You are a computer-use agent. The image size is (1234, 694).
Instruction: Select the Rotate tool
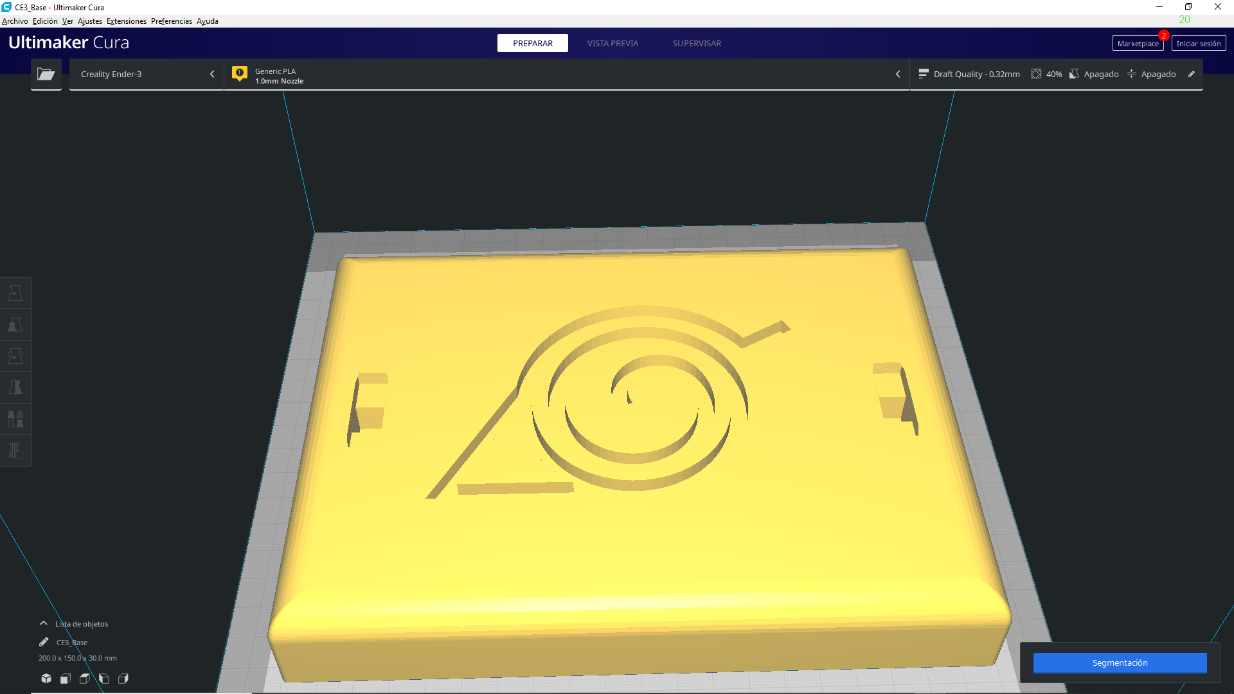pos(15,356)
